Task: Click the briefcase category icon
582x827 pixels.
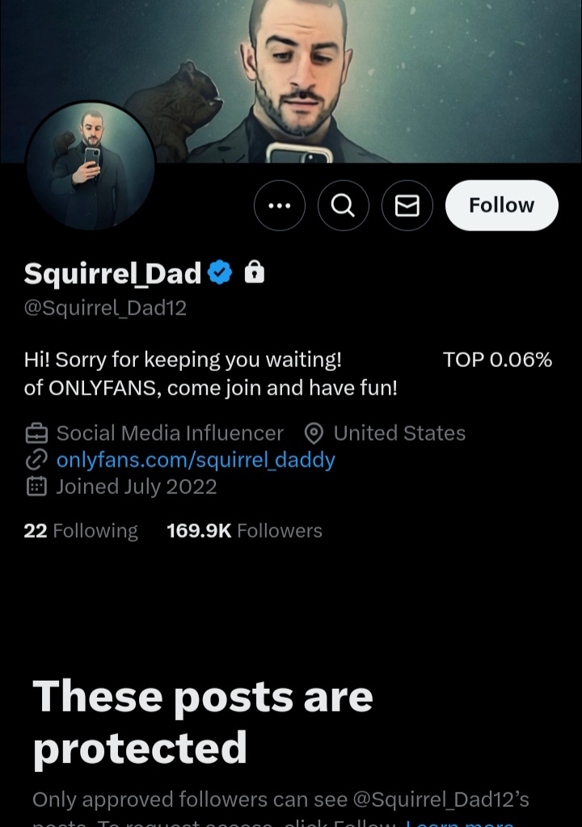Action: pyautogui.click(x=36, y=434)
